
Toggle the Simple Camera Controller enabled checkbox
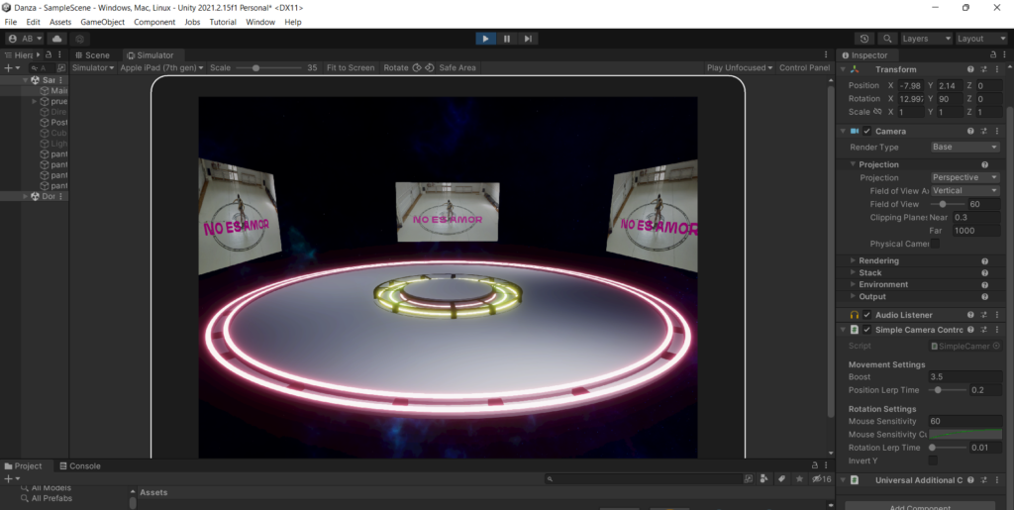[x=867, y=330]
